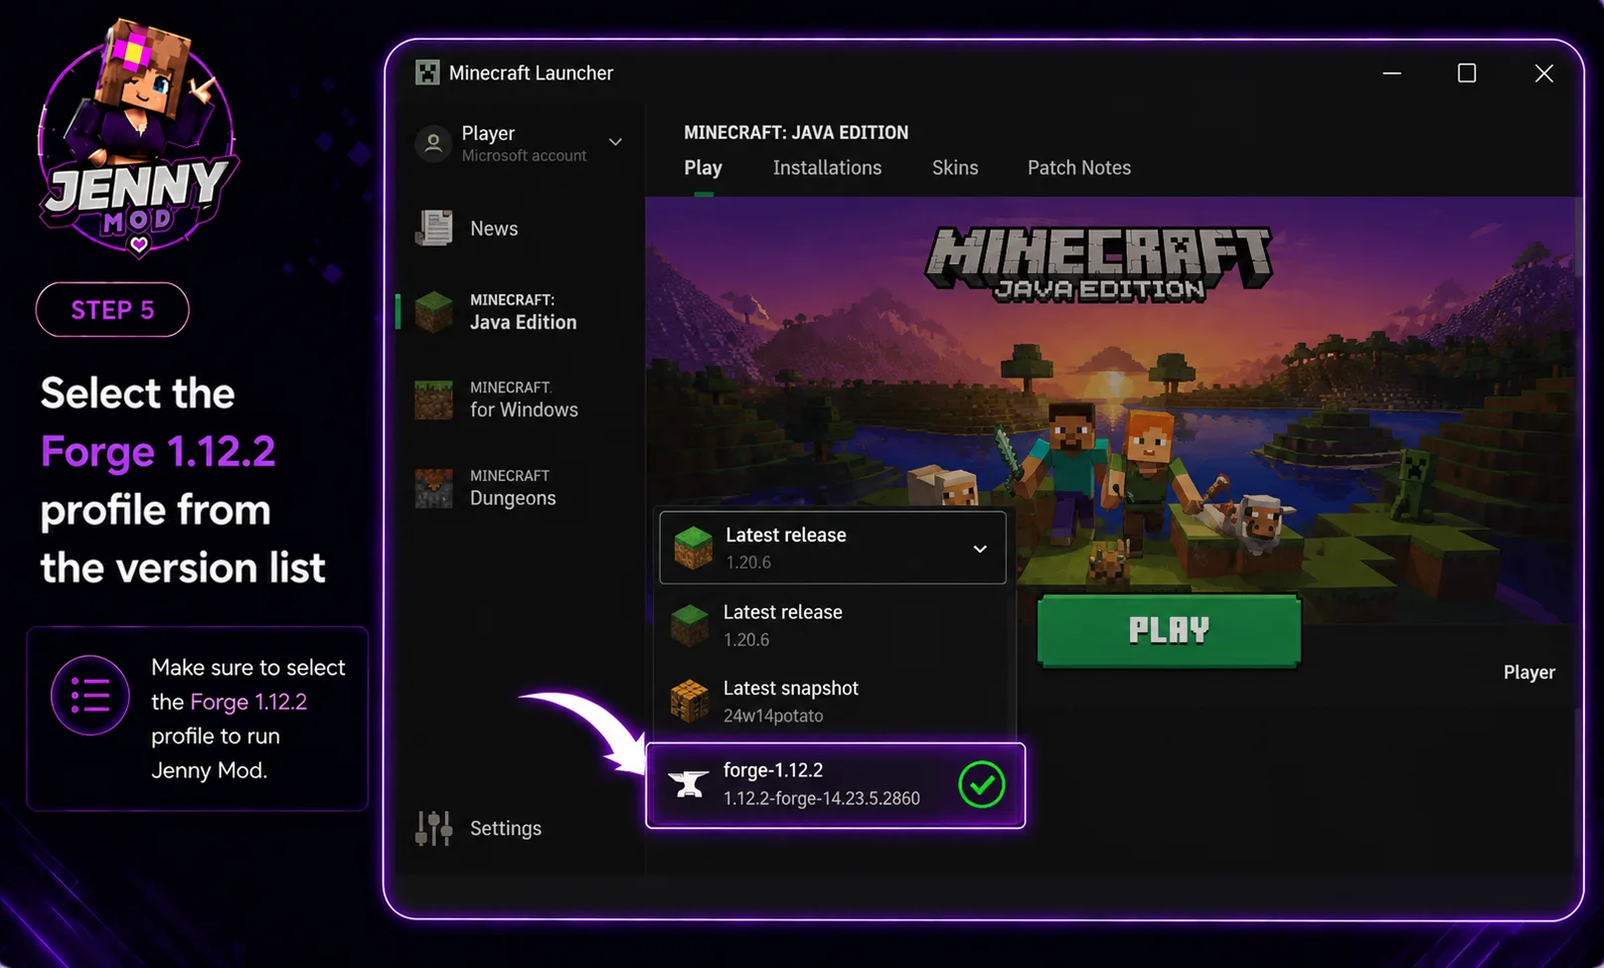Click the grass block icon in Latest release list row
This screenshot has height=968, width=1604.
(690, 626)
